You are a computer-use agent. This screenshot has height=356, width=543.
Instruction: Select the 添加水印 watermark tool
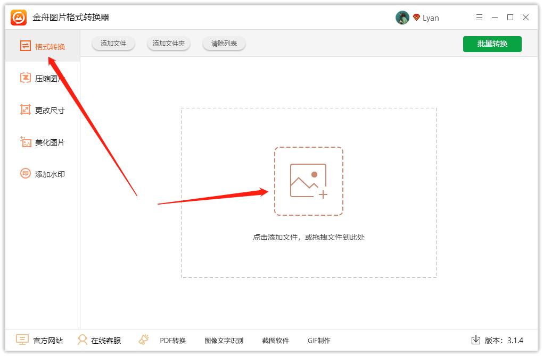tap(43, 174)
